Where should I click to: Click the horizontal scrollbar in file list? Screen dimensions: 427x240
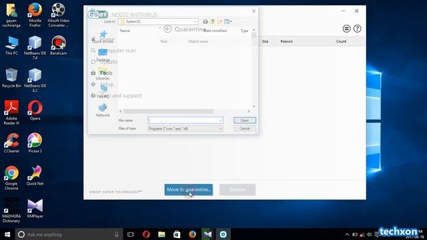[168, 111]
